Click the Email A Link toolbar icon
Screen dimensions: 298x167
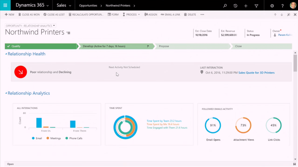171,14
